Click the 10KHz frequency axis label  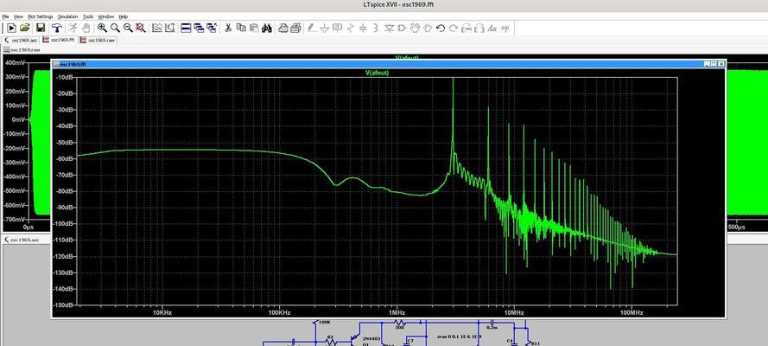[x=162, y=312]
